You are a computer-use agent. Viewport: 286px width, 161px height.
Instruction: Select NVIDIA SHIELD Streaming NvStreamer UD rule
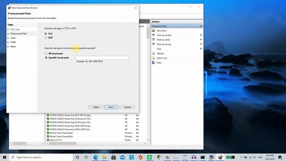click(70, 122)
